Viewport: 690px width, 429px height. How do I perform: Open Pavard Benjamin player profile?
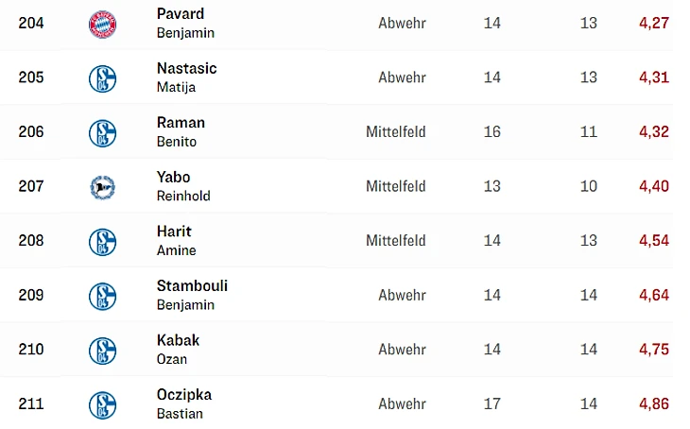coord(185,23)
